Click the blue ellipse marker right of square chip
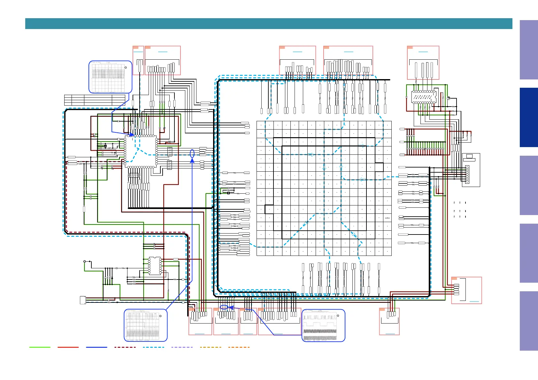538x380 pixels. (192, 153)
